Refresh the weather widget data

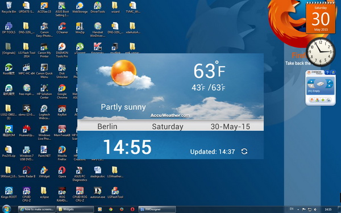(x=244, y=151)
